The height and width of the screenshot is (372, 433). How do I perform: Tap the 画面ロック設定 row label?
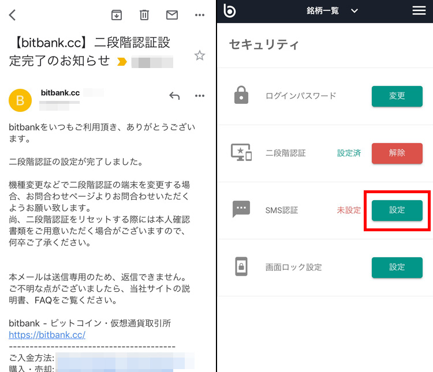293,268
